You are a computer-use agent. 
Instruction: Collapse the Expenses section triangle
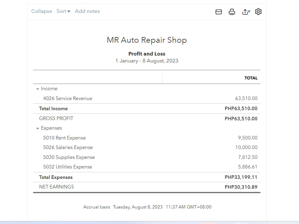tap(37, 128)
